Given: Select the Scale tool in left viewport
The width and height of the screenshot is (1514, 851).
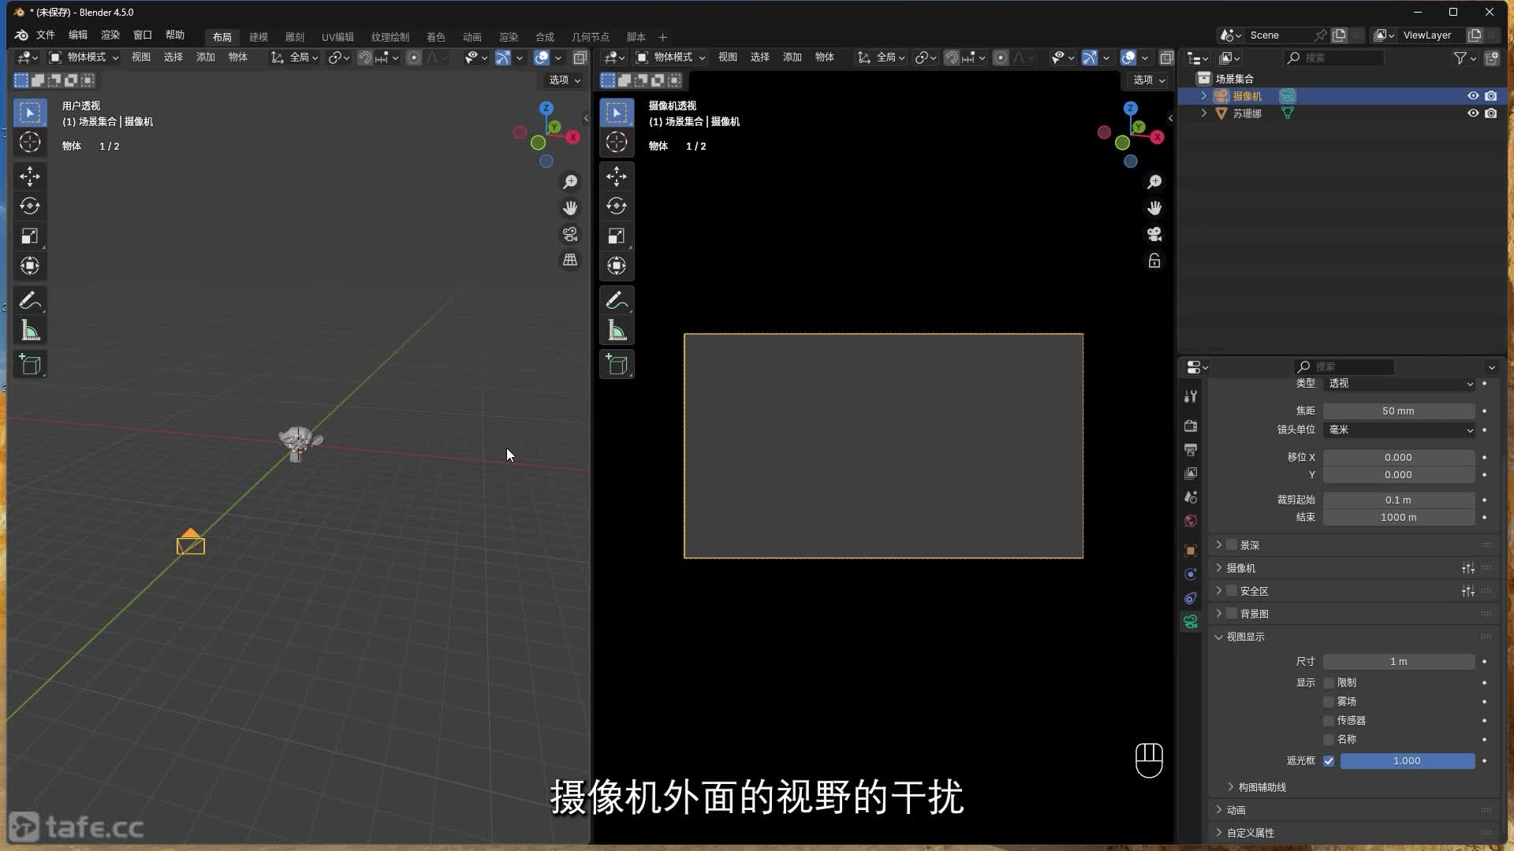Looking at the screenshot, I should pyautogui.click(x=30, y=236).
